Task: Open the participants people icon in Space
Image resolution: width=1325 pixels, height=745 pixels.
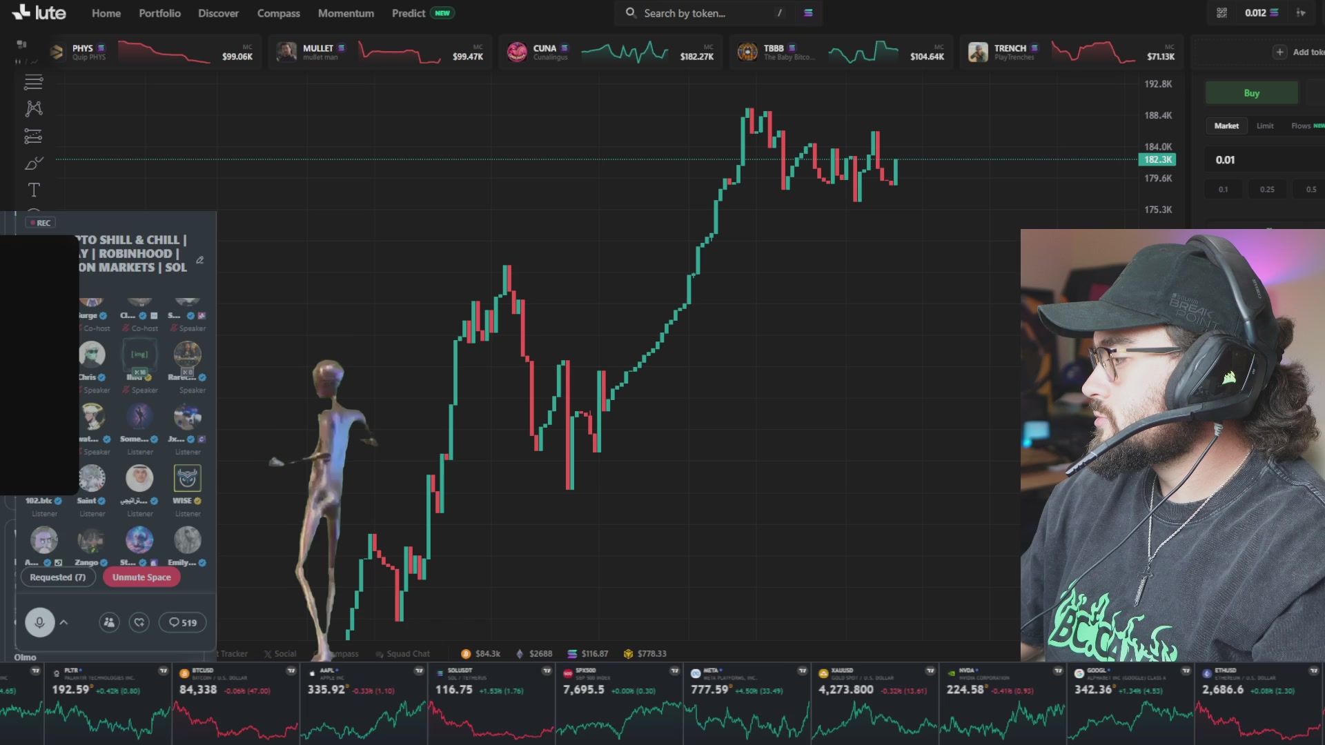Action: [109, 622]
